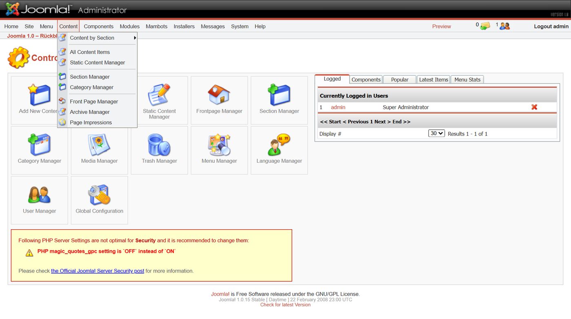Open the Components menu in menu bar

click(x=99, y=26)
